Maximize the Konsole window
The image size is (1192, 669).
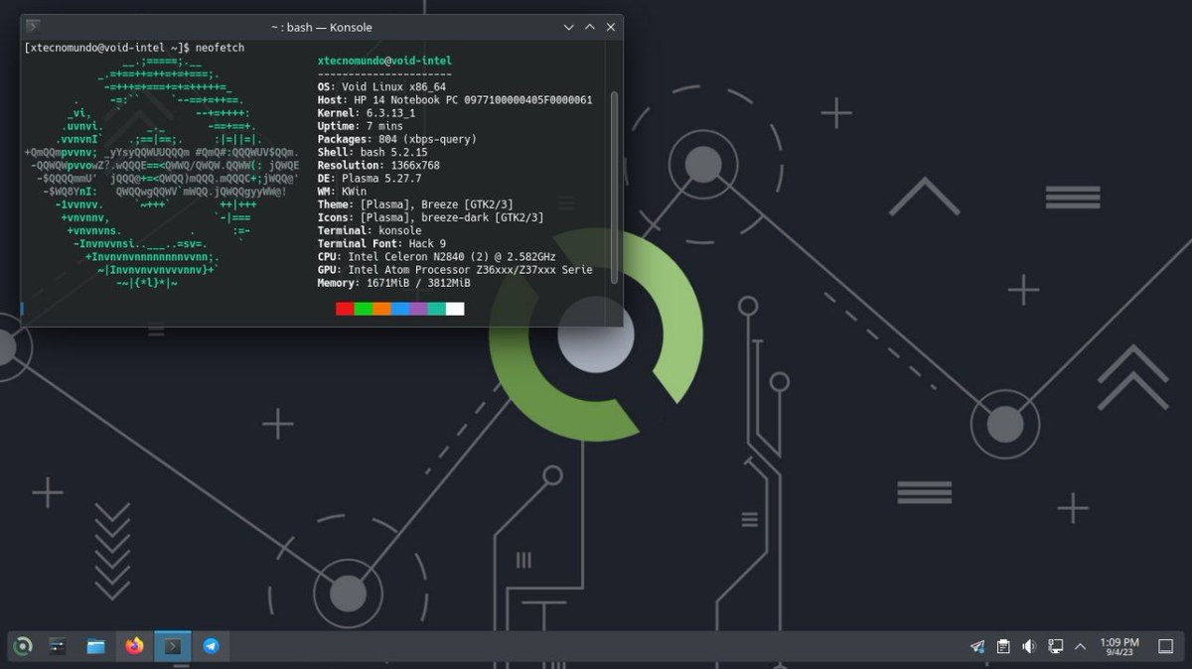tap(589, 27)
